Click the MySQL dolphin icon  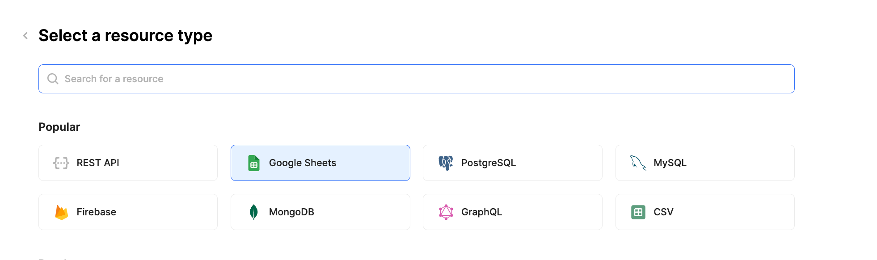tap(638, 163)
